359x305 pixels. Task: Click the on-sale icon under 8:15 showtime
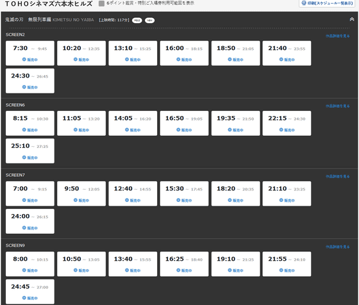(24, 129)
